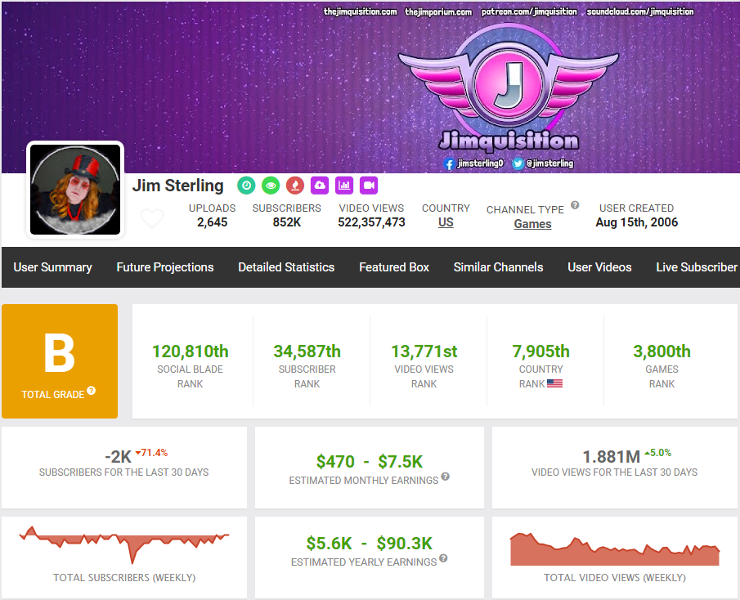The width and height of the screenshot is (740, 600).
Task: Click the Jimquisition winged logo
Action: tap(509, 88)
